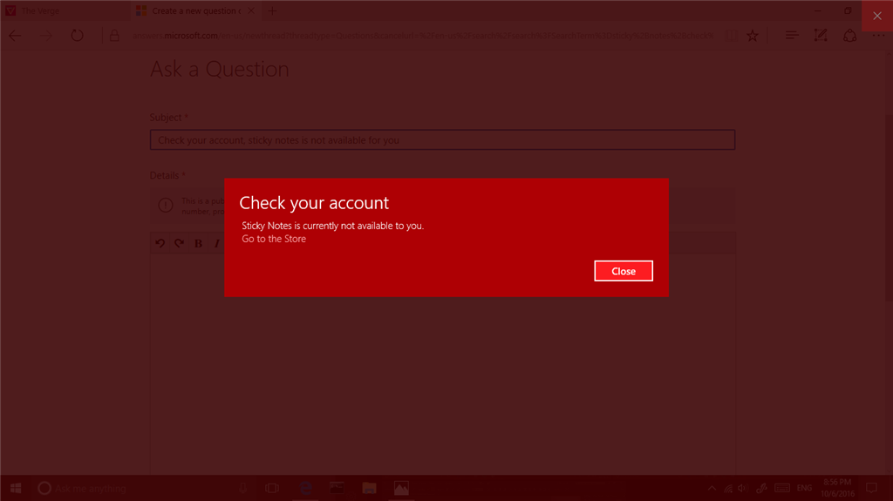
Task: Open the taskbar clock and date
Action: coord(837,488)
